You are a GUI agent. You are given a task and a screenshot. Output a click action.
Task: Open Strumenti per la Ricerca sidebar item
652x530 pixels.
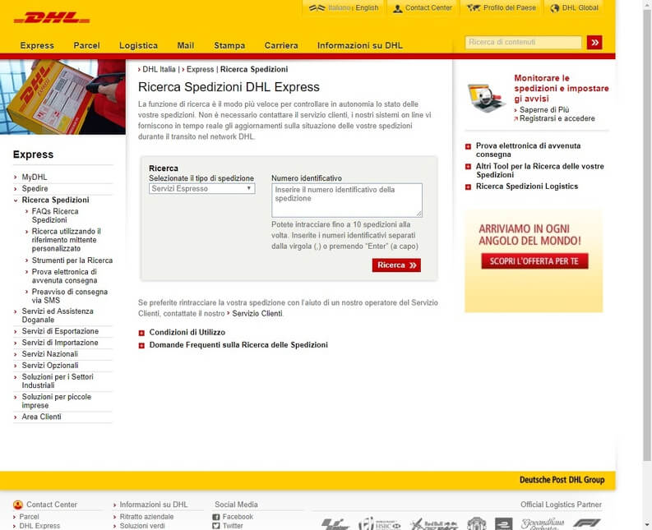(72, 260)
